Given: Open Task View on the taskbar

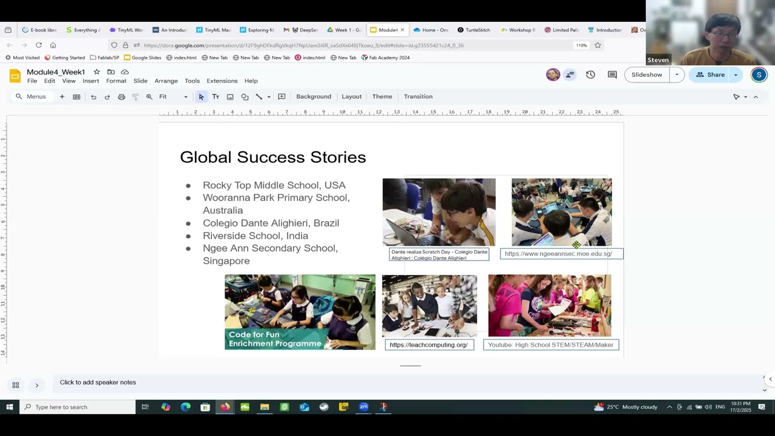Looking at the screenshot, I should click(145, 407).
